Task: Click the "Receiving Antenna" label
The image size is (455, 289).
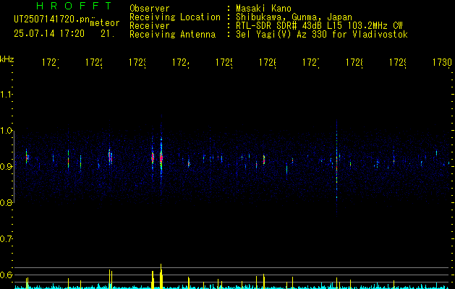Action: (x=172, y=35)
